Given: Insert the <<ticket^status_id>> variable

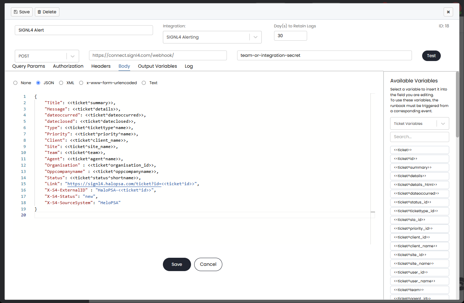Looking at the screenshot, I should (420, 202).
